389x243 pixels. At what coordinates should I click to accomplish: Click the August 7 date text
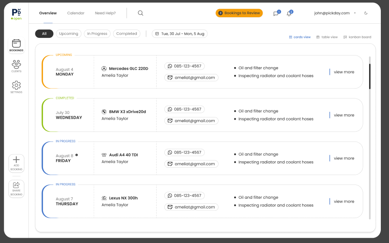coord(64,199)
